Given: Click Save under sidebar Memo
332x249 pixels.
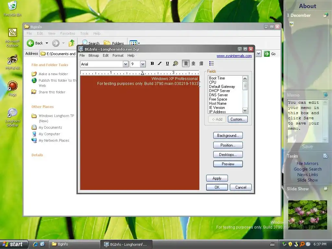Looking at the screenshot, I should [307, 147].
